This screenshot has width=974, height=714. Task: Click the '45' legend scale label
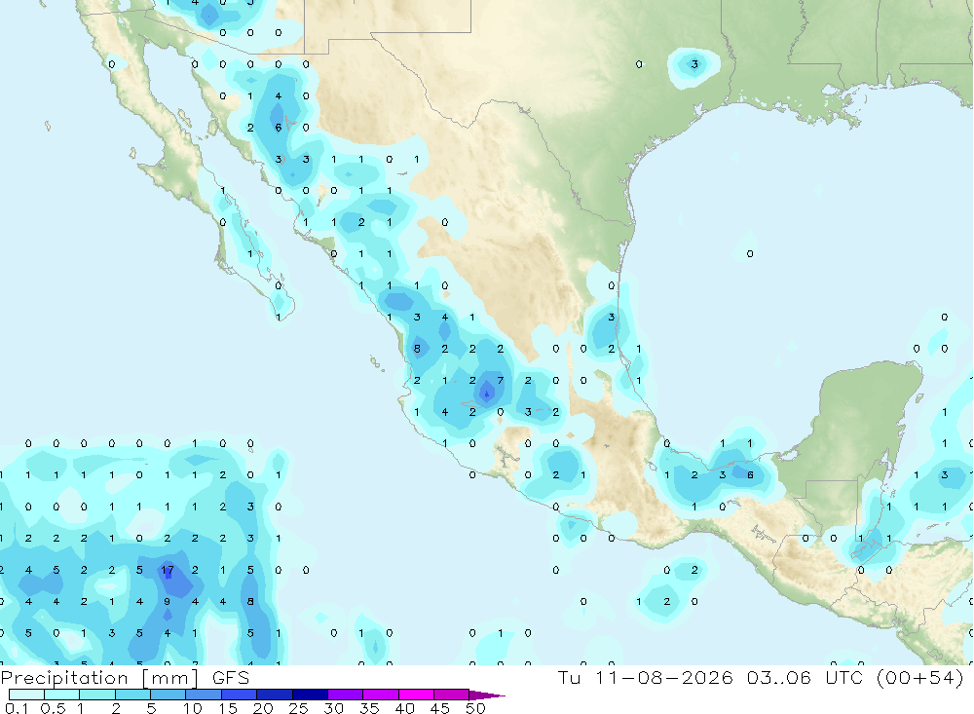440,708
